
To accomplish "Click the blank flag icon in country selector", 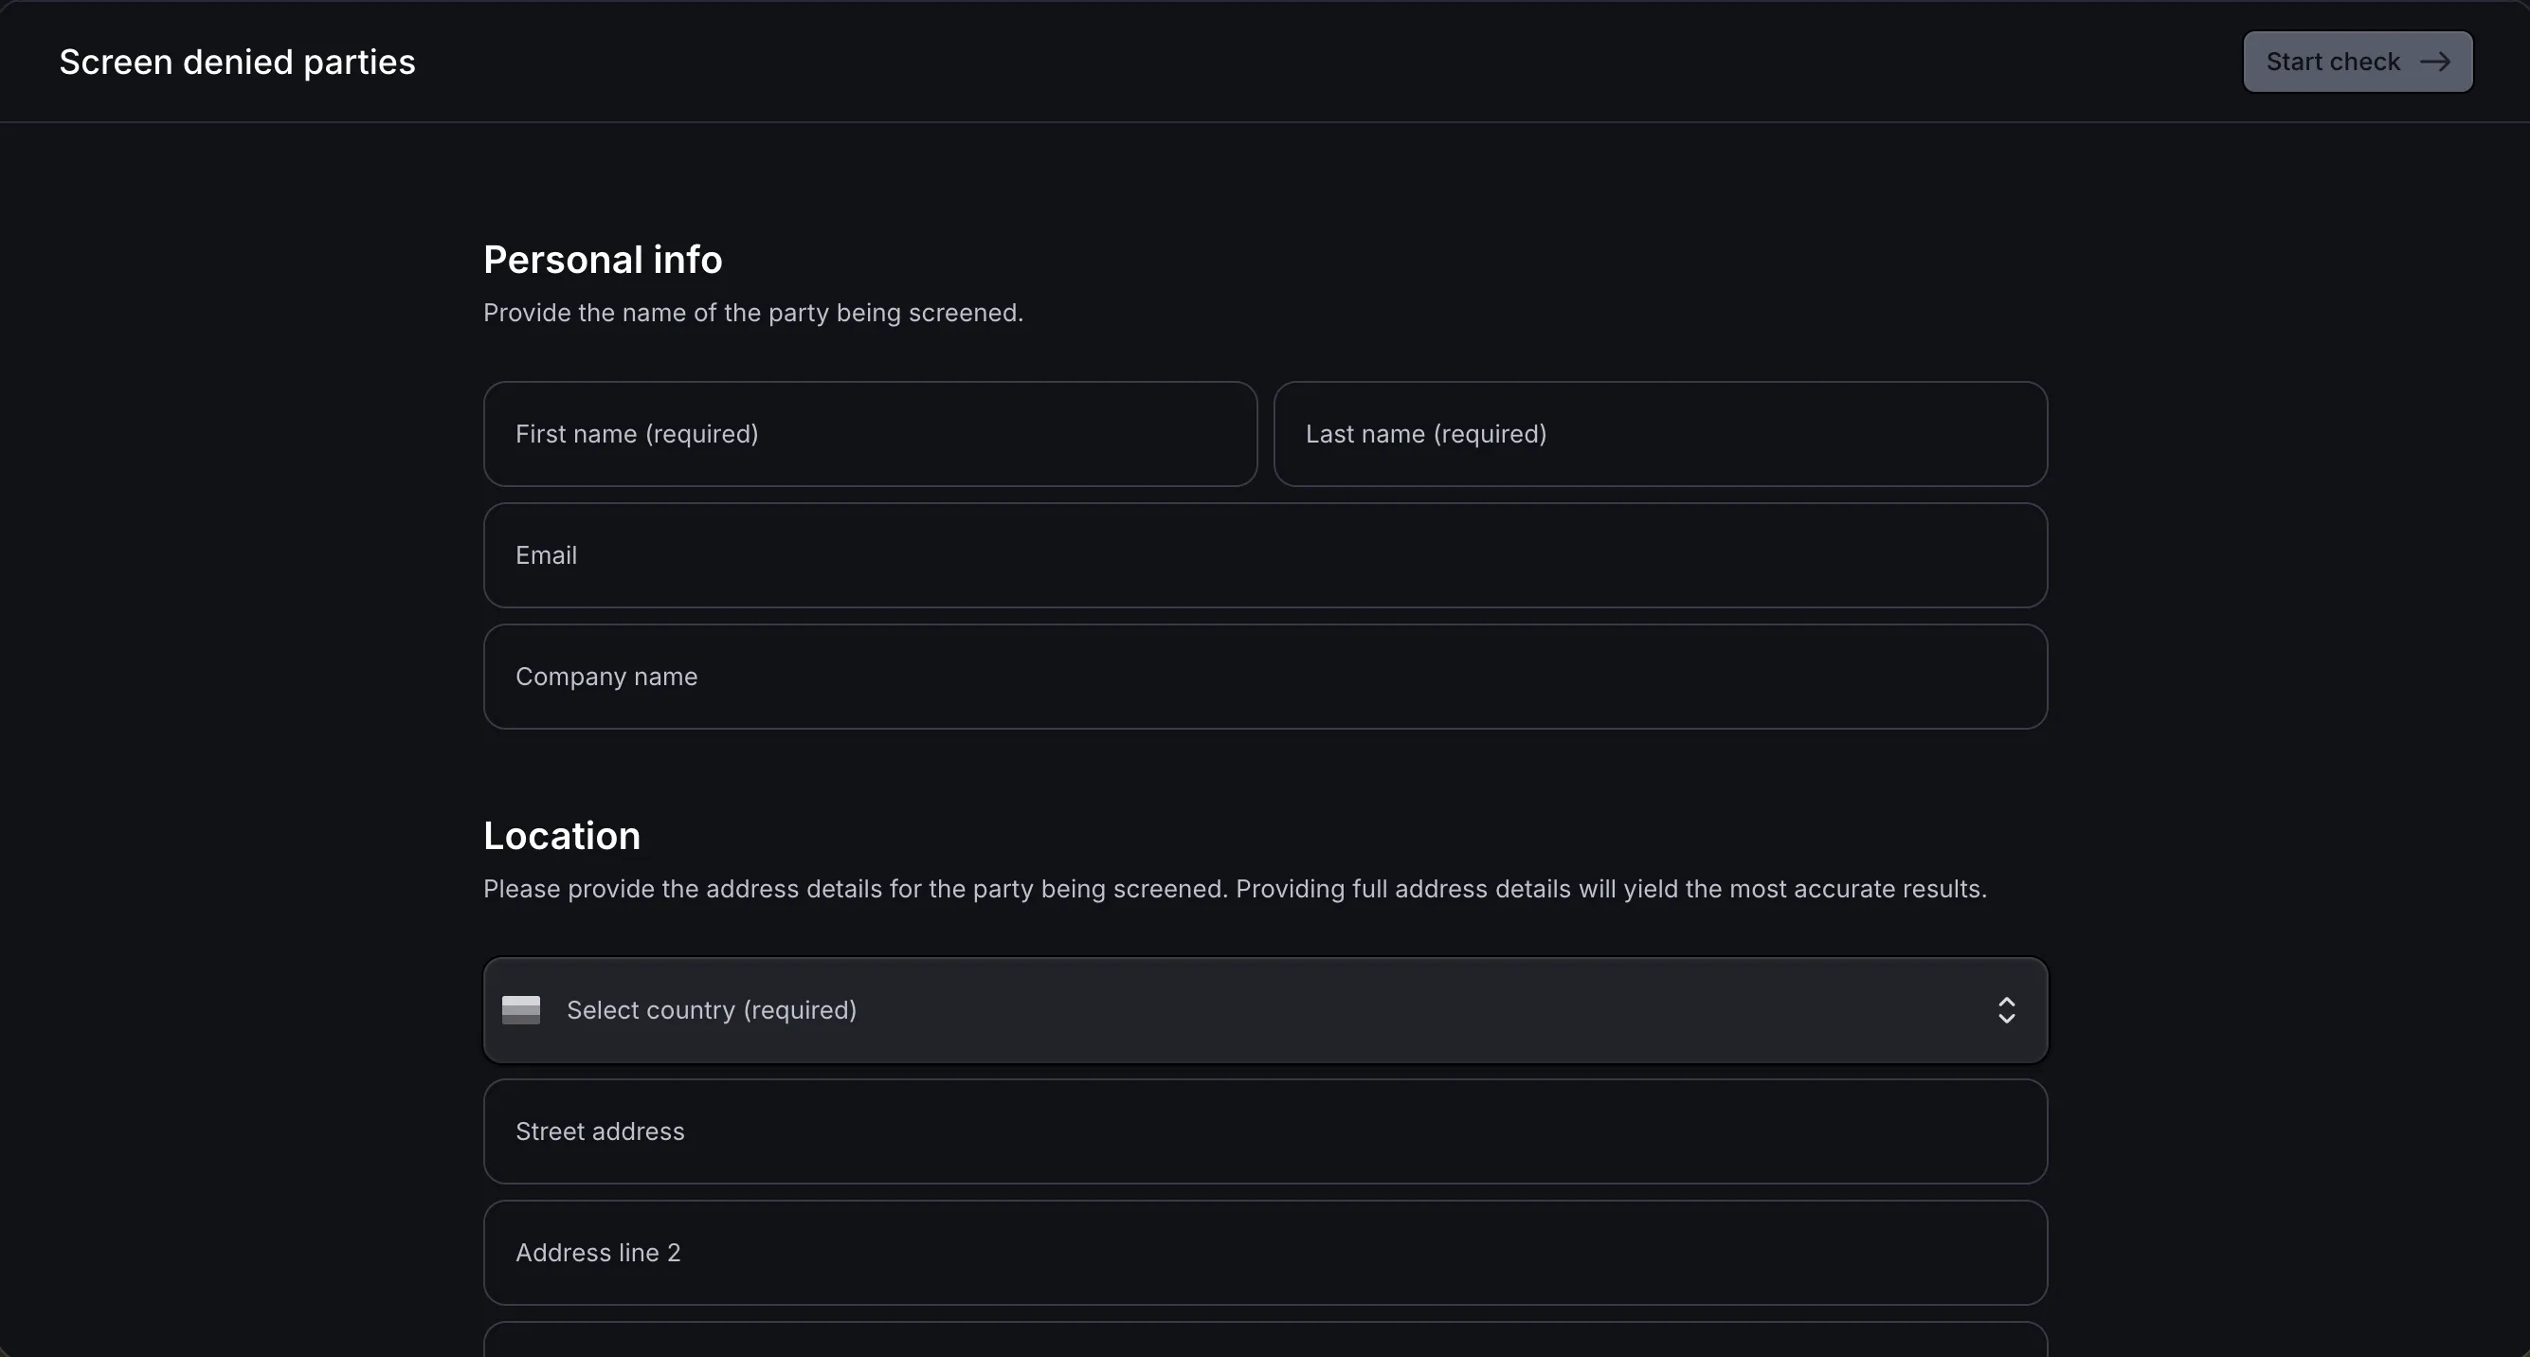I will (520, 1010).
